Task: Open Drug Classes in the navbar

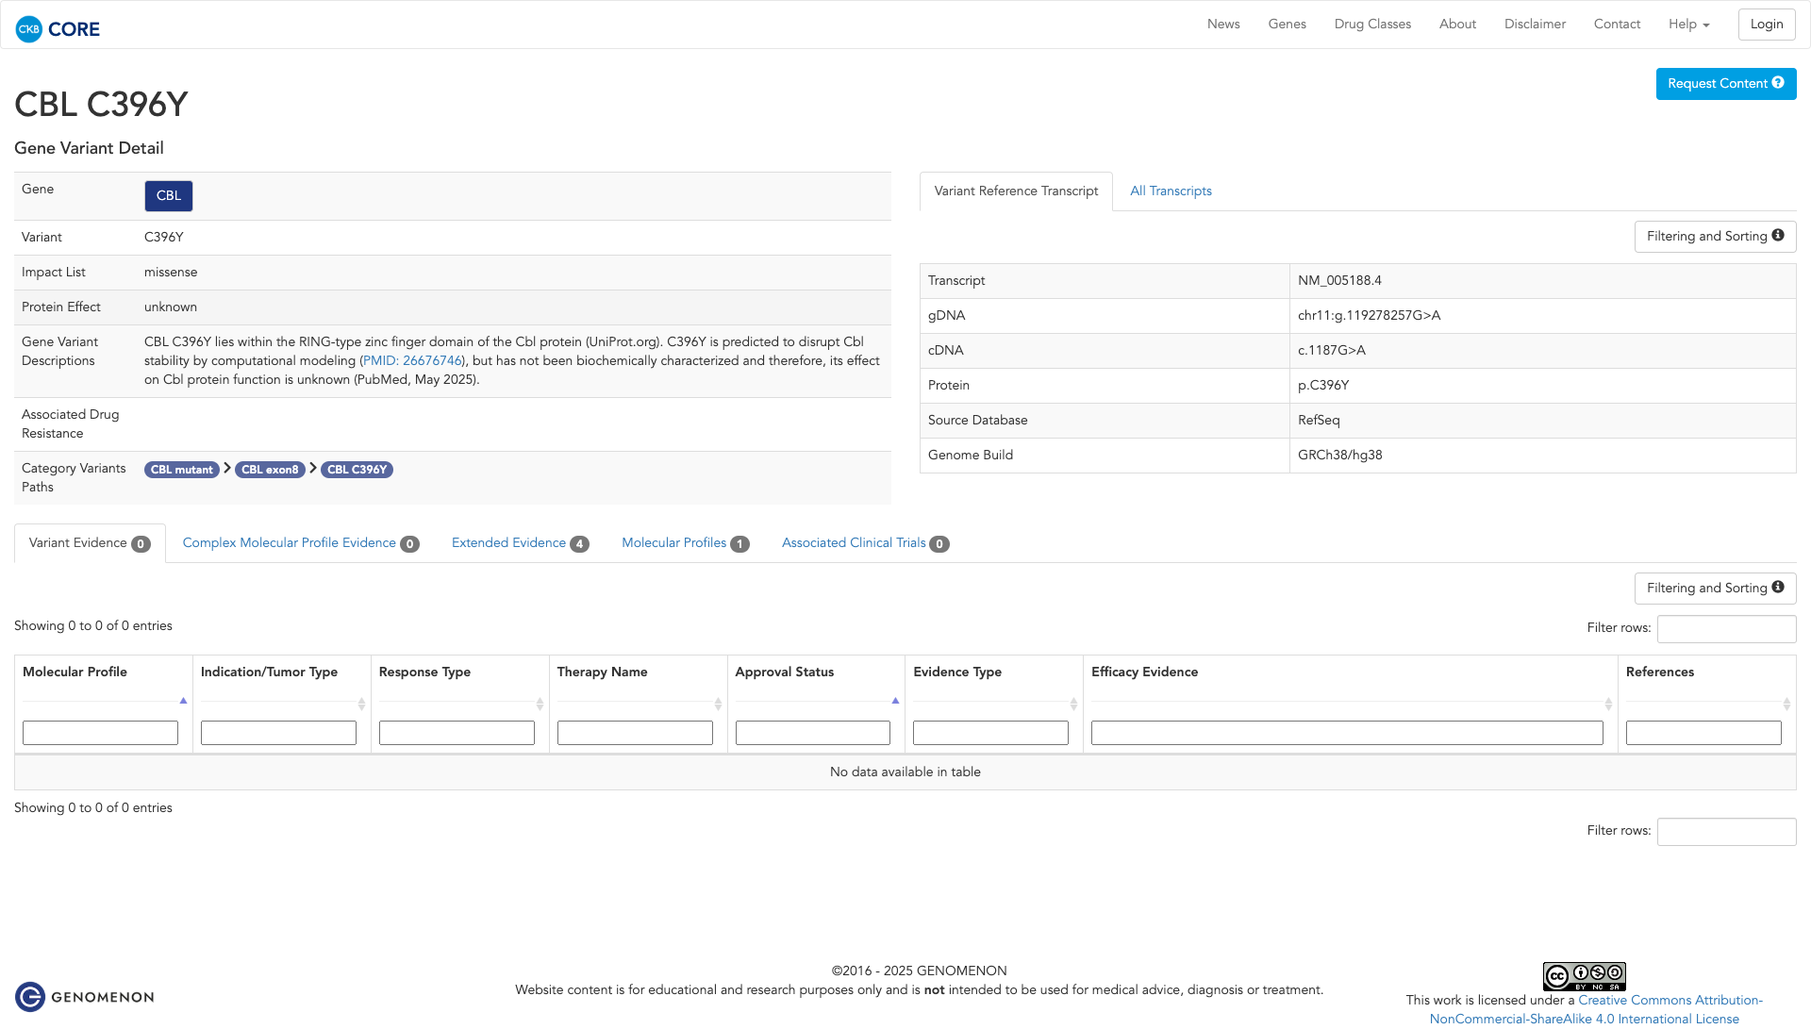Action: click(1372, 25)
